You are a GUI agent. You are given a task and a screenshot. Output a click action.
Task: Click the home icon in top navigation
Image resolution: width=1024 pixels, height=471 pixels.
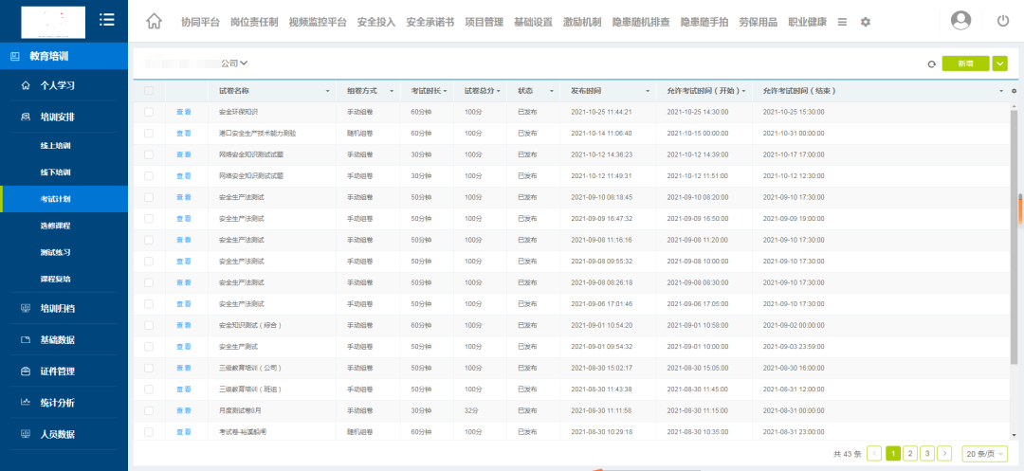[x=155, y=21]
